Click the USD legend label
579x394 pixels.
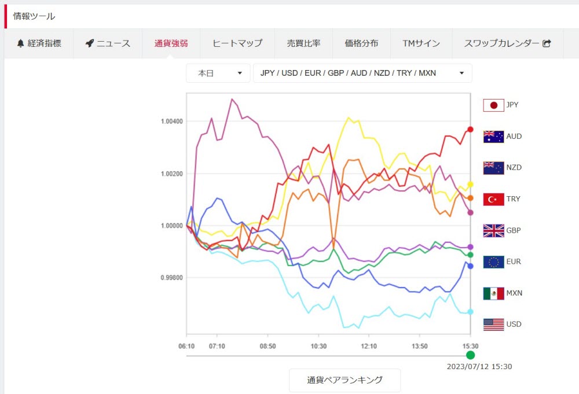pos(514,324)
